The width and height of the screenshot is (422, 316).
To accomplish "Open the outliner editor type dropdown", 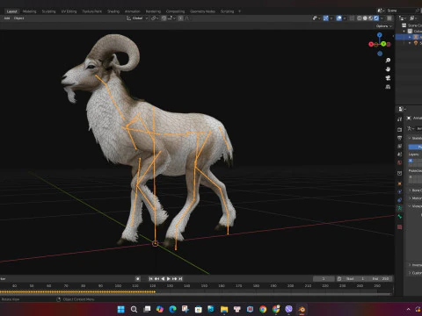I will (x=403, y=18).
